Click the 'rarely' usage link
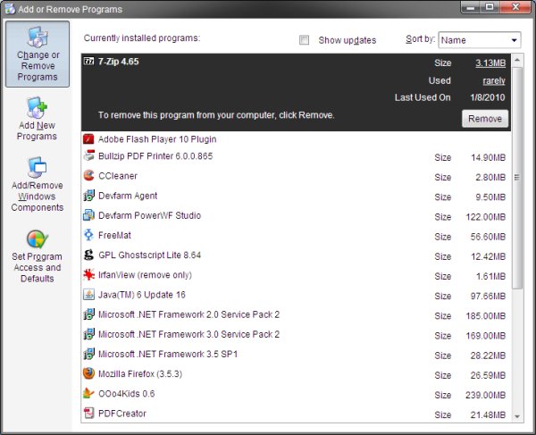The height and width of the screenshot is (435, 536). [x=494, y=80]
